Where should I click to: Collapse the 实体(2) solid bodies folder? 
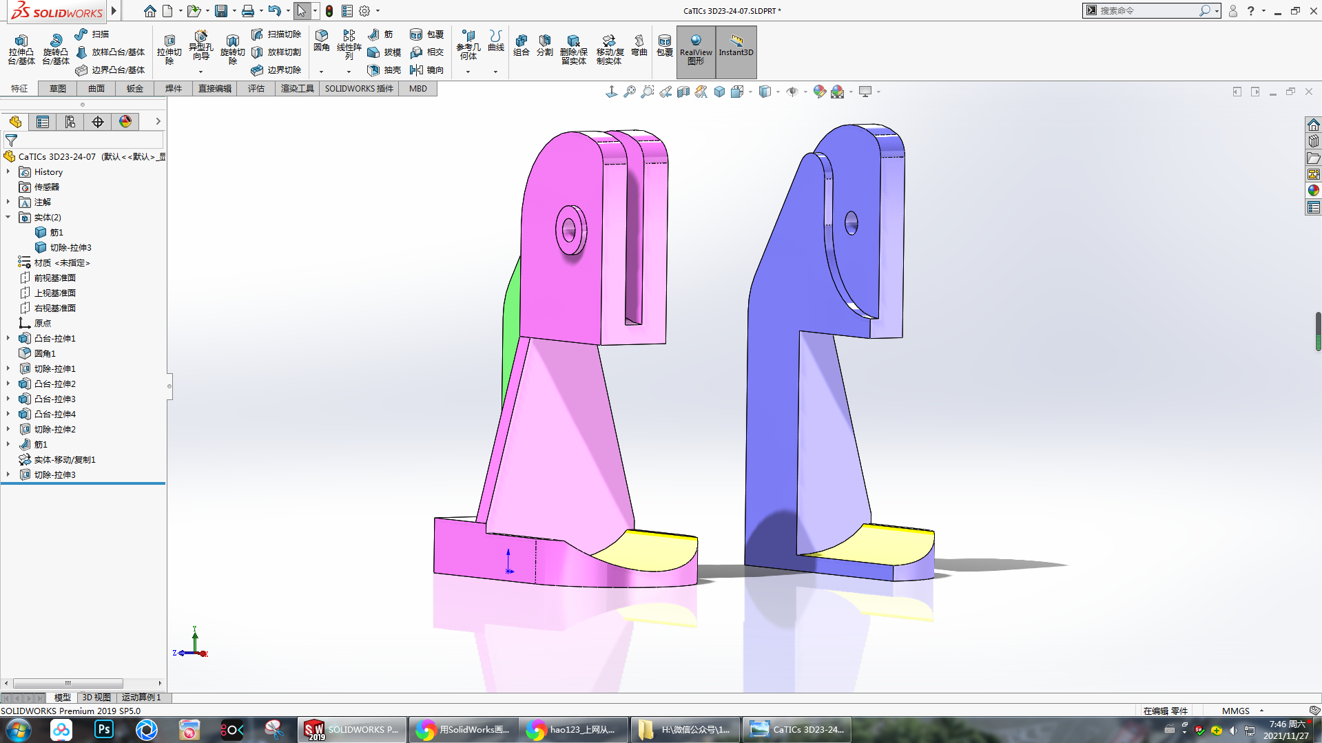(x=8, y=217)
